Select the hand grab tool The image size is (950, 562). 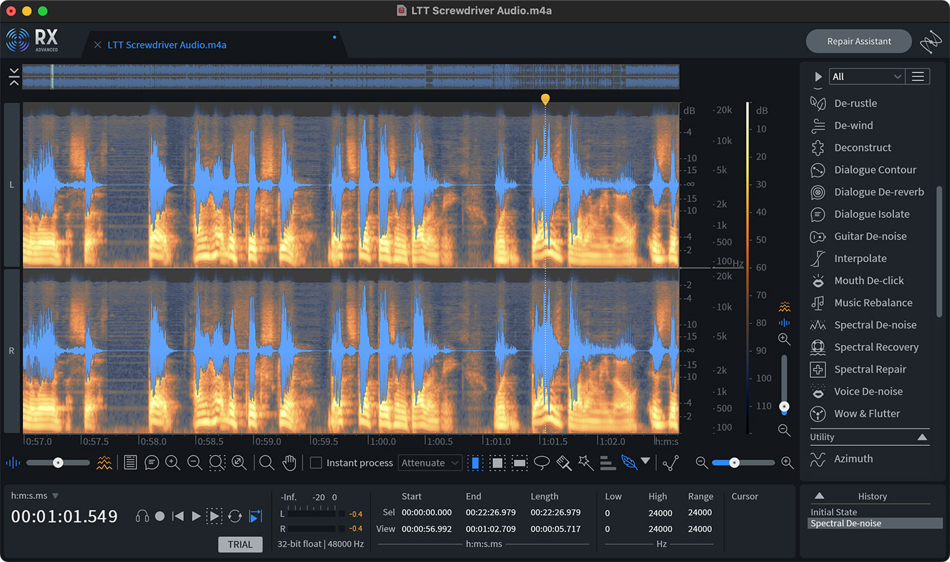click(x=290, y=463)
